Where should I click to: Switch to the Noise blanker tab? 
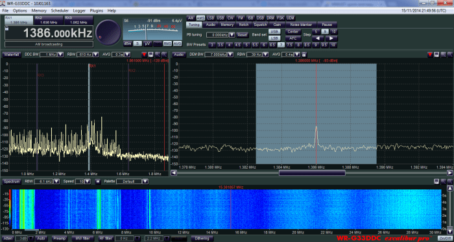tap(301, 25)
